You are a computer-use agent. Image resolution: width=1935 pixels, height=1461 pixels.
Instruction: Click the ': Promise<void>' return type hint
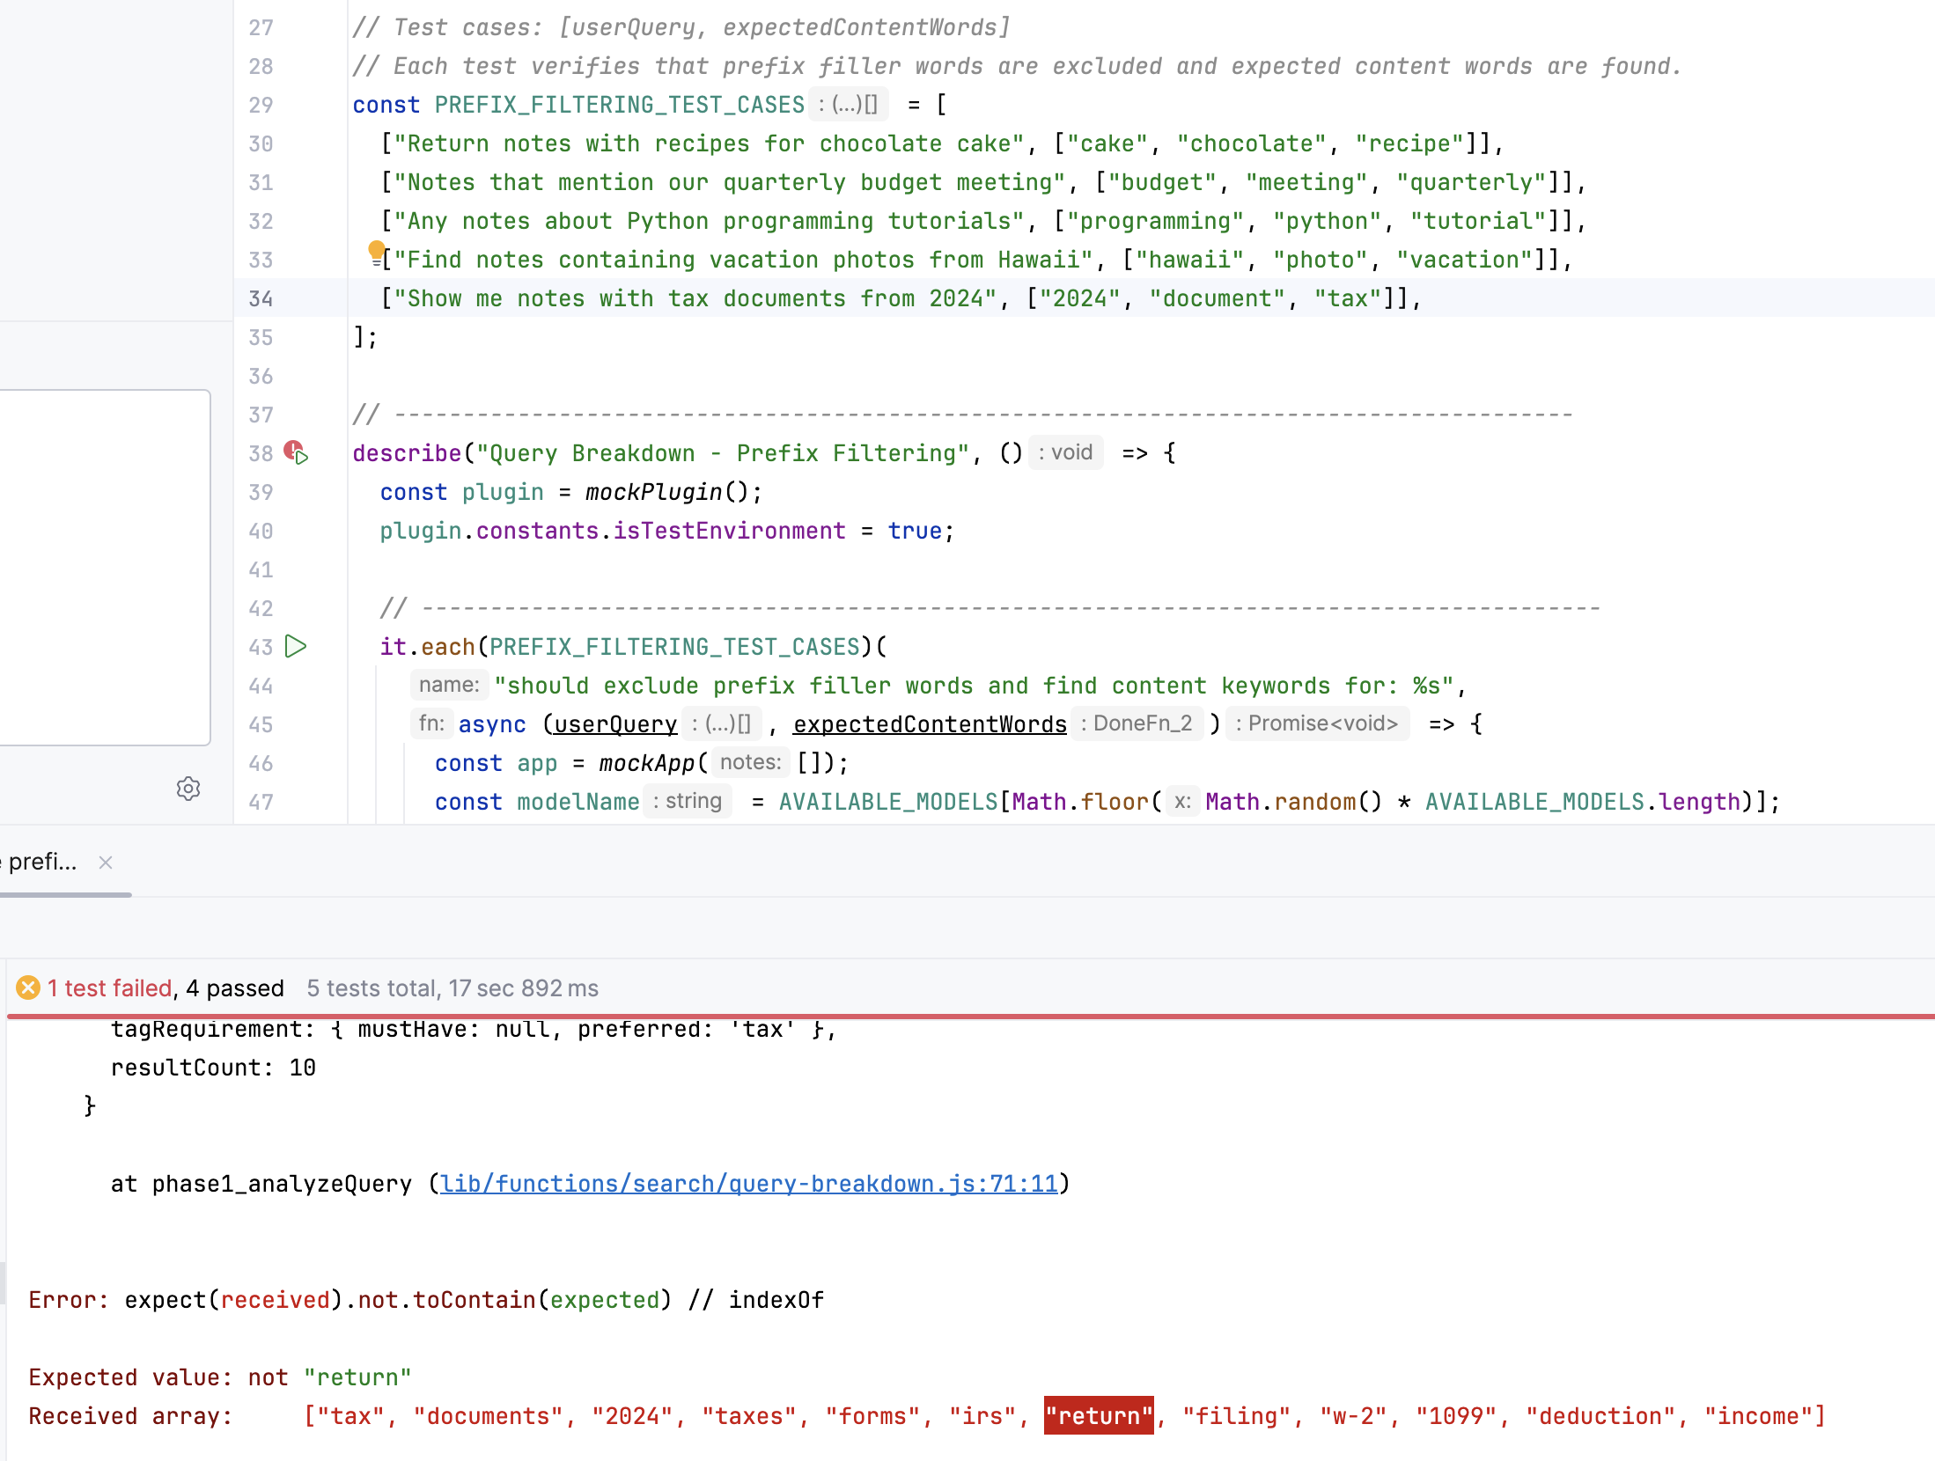[x=1317, y=723]
